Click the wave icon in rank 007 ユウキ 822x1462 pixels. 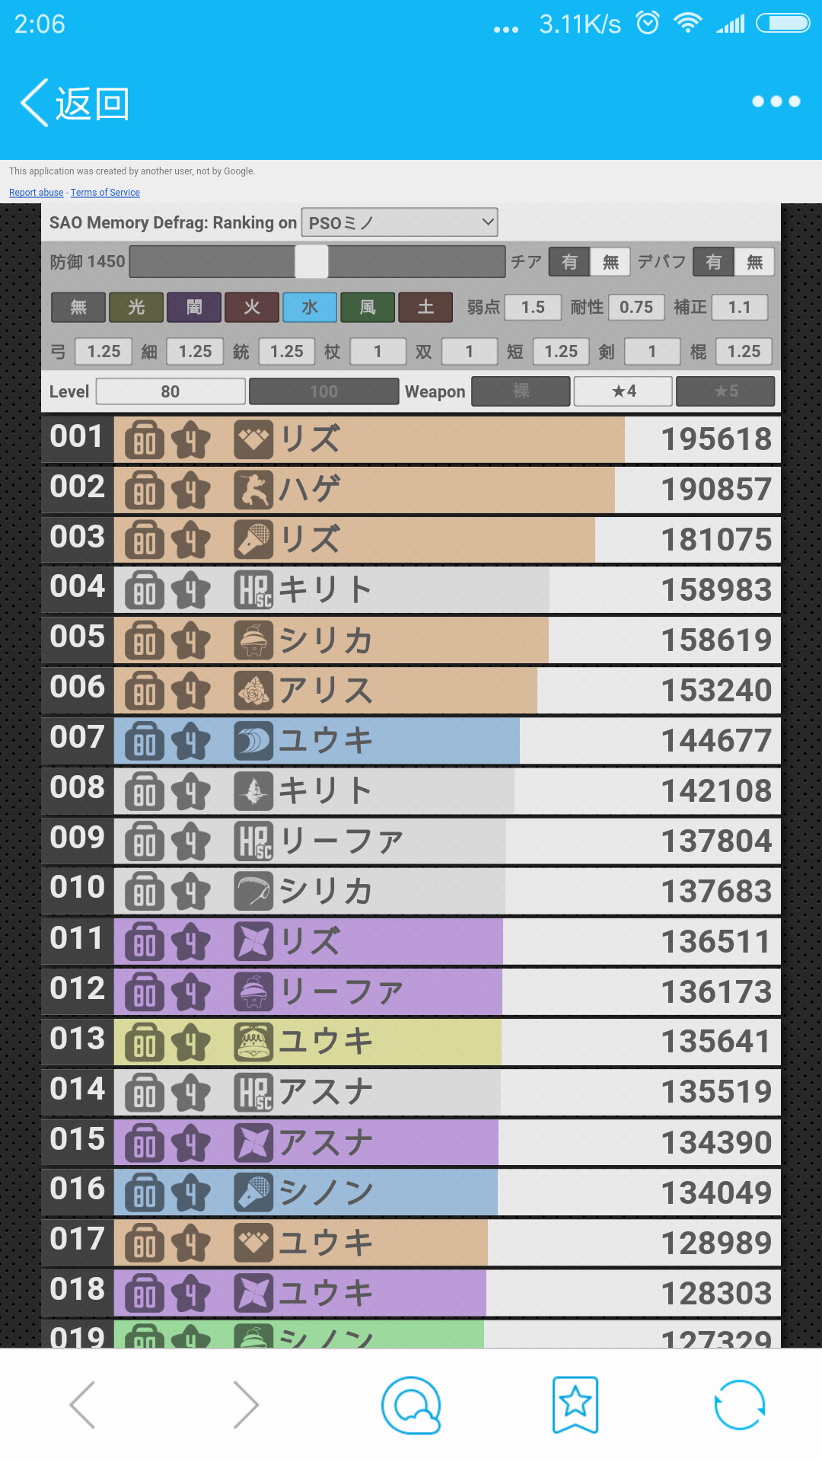click(x=253, y=741)
